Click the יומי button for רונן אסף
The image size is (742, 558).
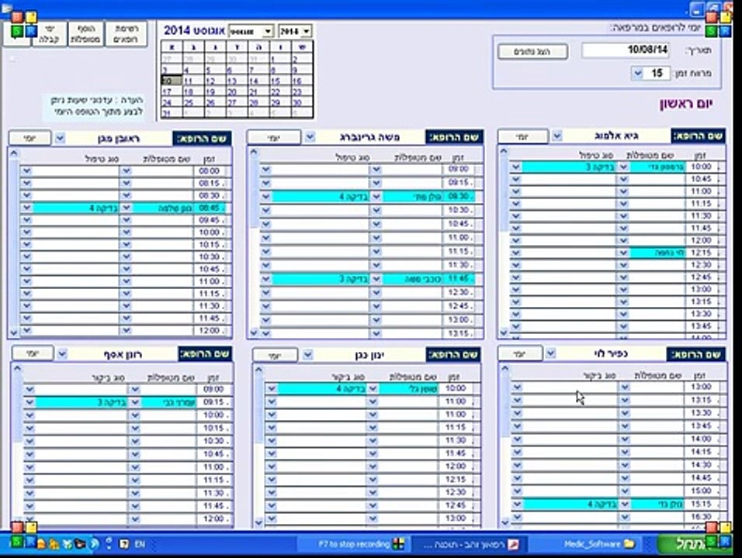[33, 353]
